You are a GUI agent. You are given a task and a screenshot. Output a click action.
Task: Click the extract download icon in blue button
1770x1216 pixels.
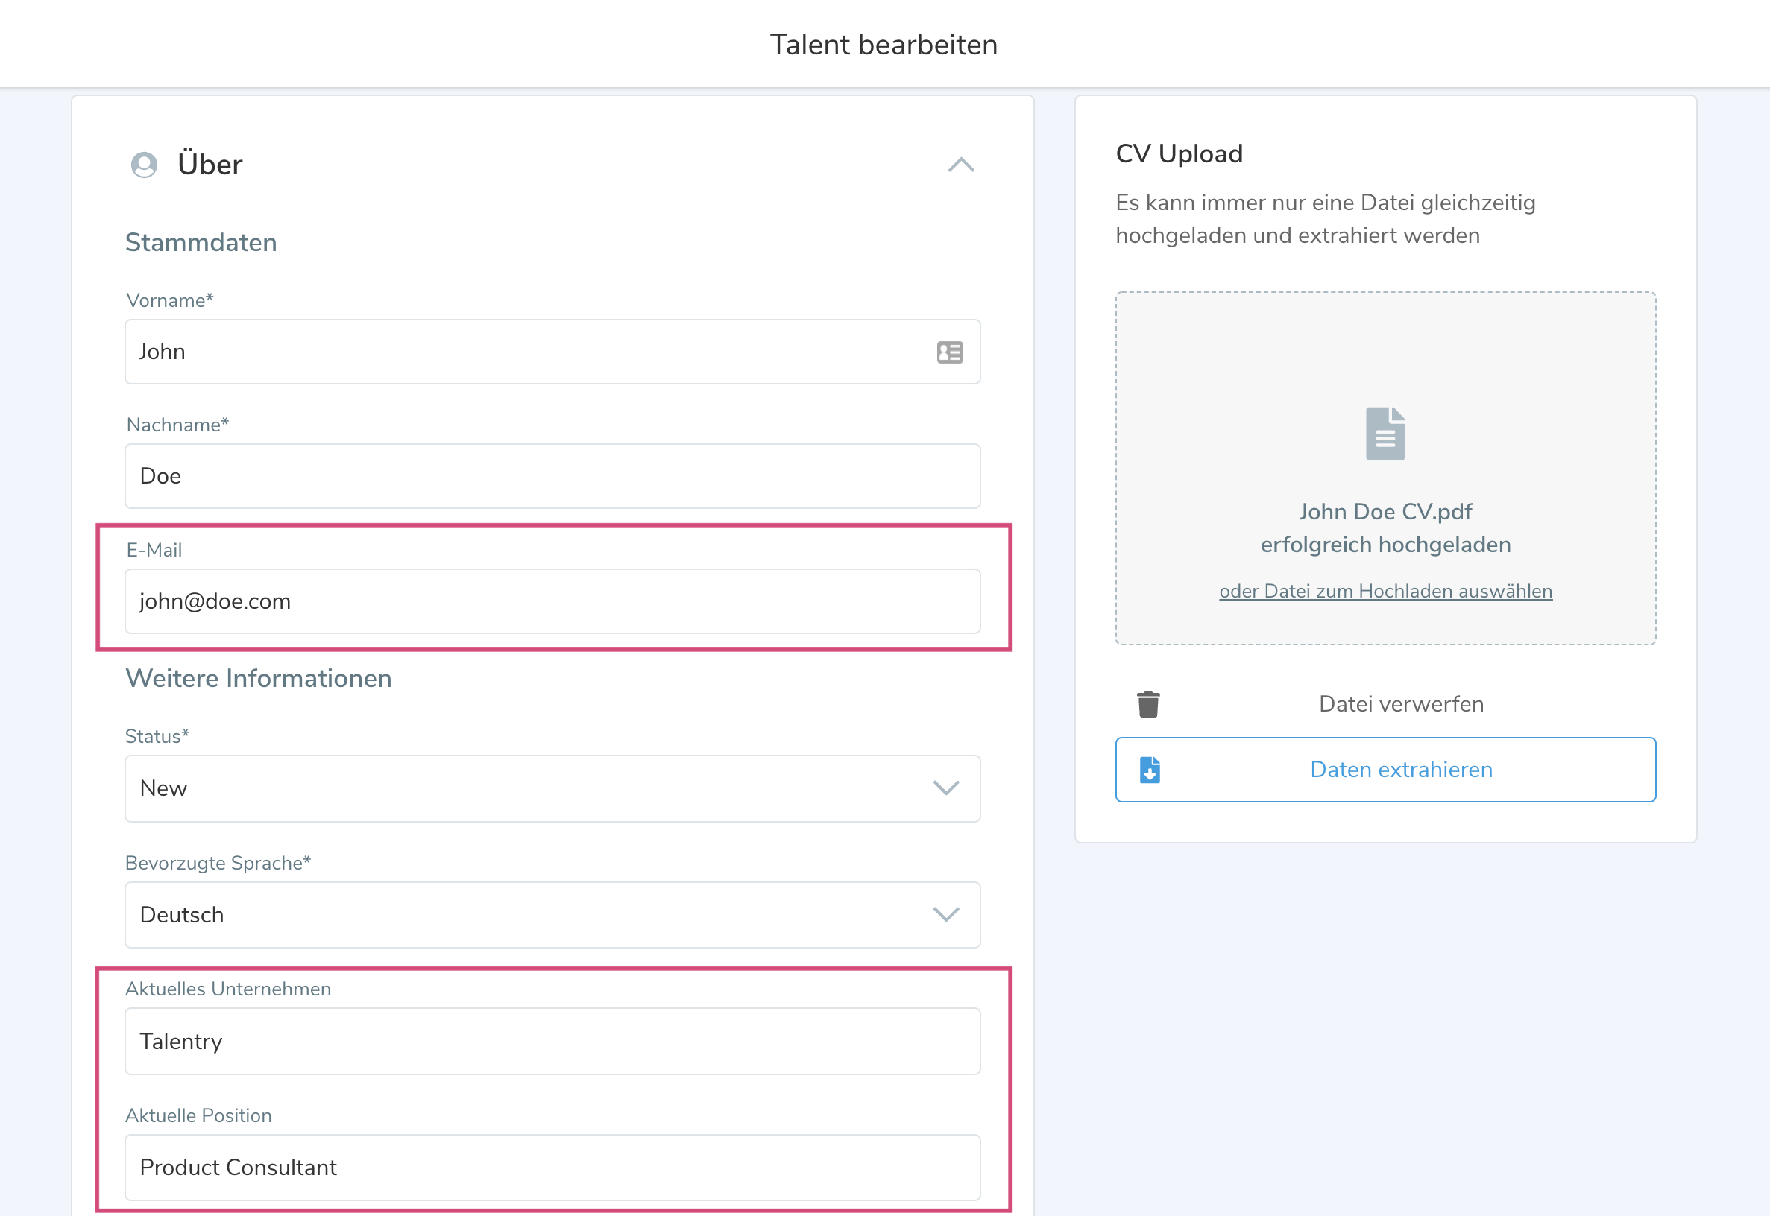coord(1150,770)
